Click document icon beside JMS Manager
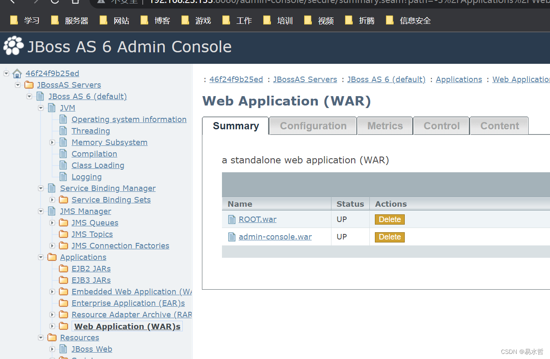This screenshot has width=550, height=359. click(52, 211)
